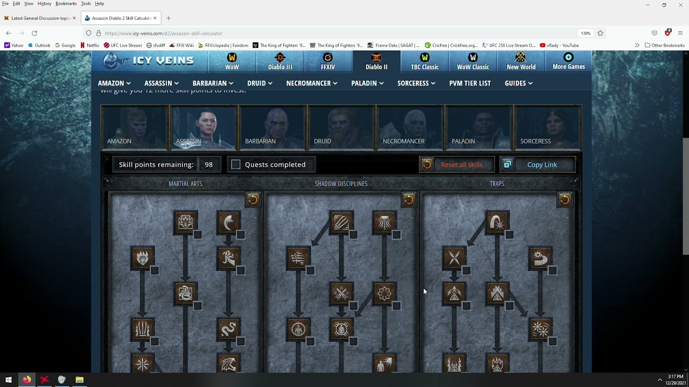This screenshot has width=689, height=387.
Task: Open the Netflix bookmark
Action: point(89,45)
